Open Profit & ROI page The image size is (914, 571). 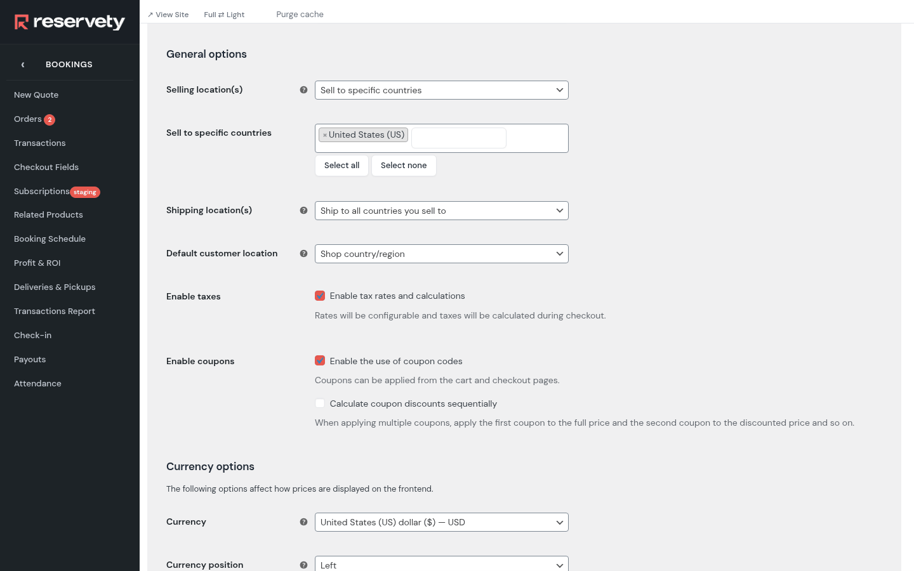click(x=37, y=263)
